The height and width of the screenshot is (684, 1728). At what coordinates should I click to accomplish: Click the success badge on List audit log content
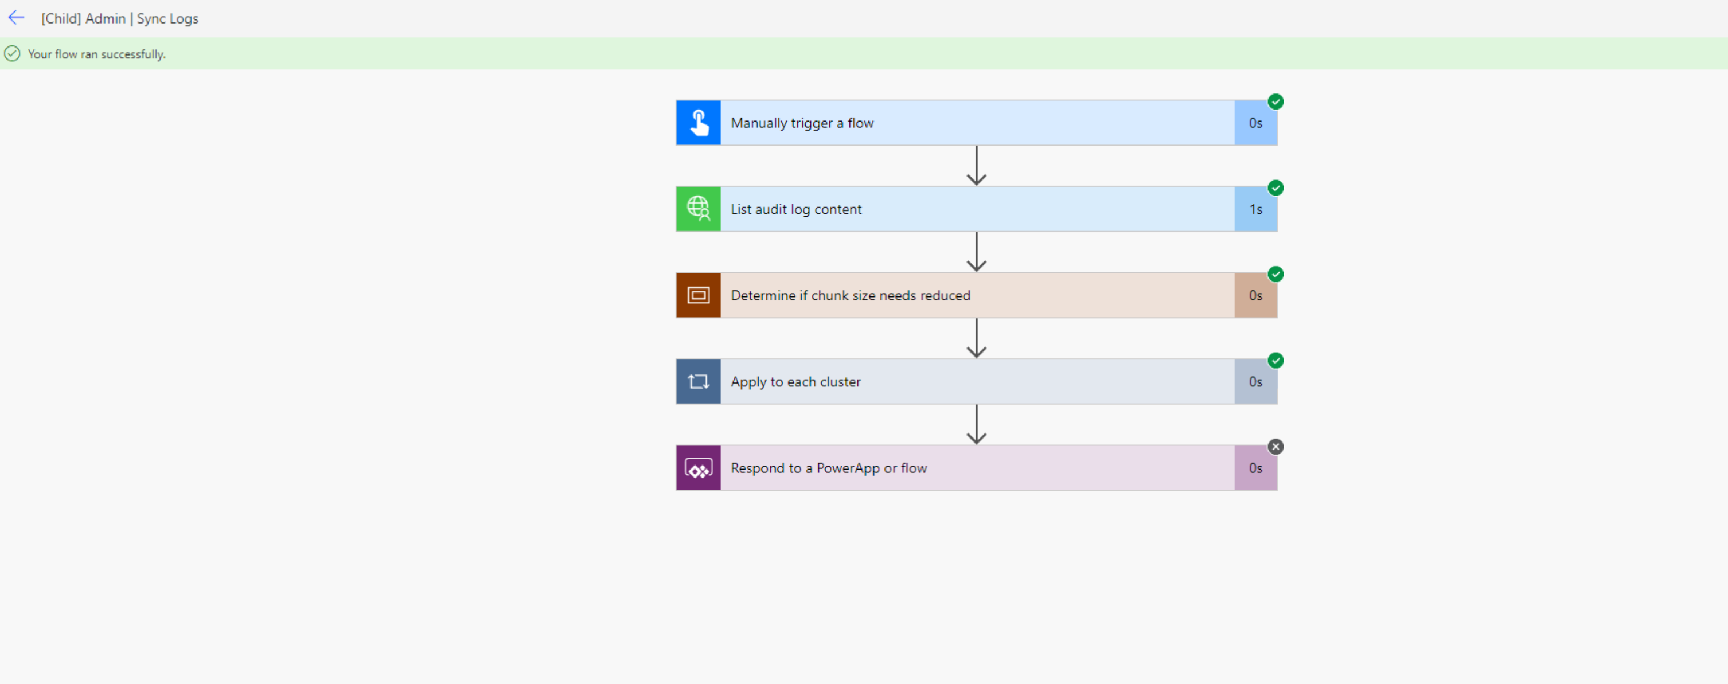tap(1276, 187)
